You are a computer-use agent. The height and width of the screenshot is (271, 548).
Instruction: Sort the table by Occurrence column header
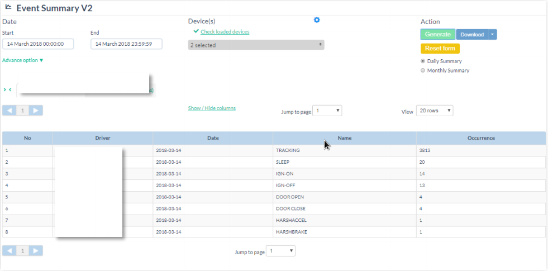point(480,138)
